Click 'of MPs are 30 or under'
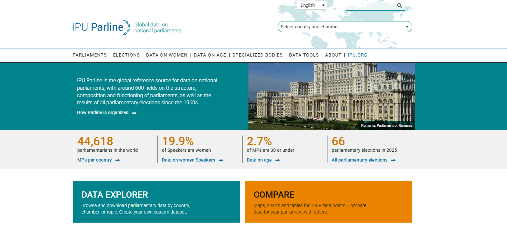Screen dimensions: 507x234 point(271,150)
